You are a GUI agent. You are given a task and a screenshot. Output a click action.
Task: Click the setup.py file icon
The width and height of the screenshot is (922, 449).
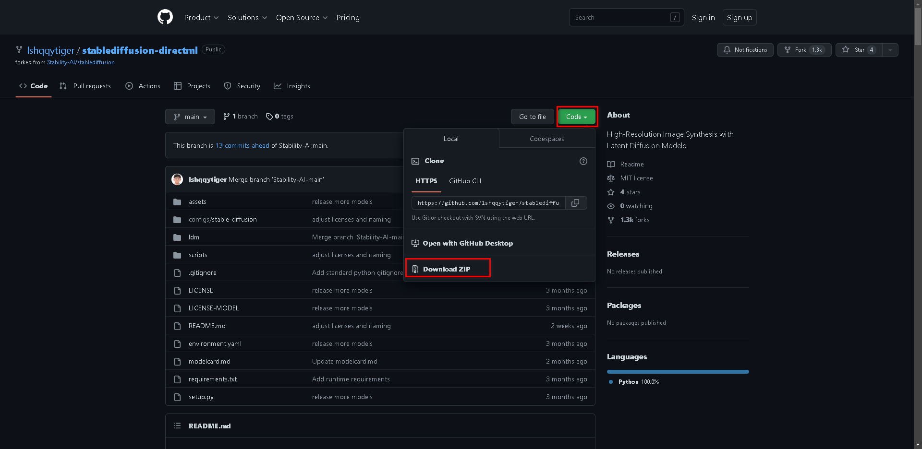(x=177, y=397)
